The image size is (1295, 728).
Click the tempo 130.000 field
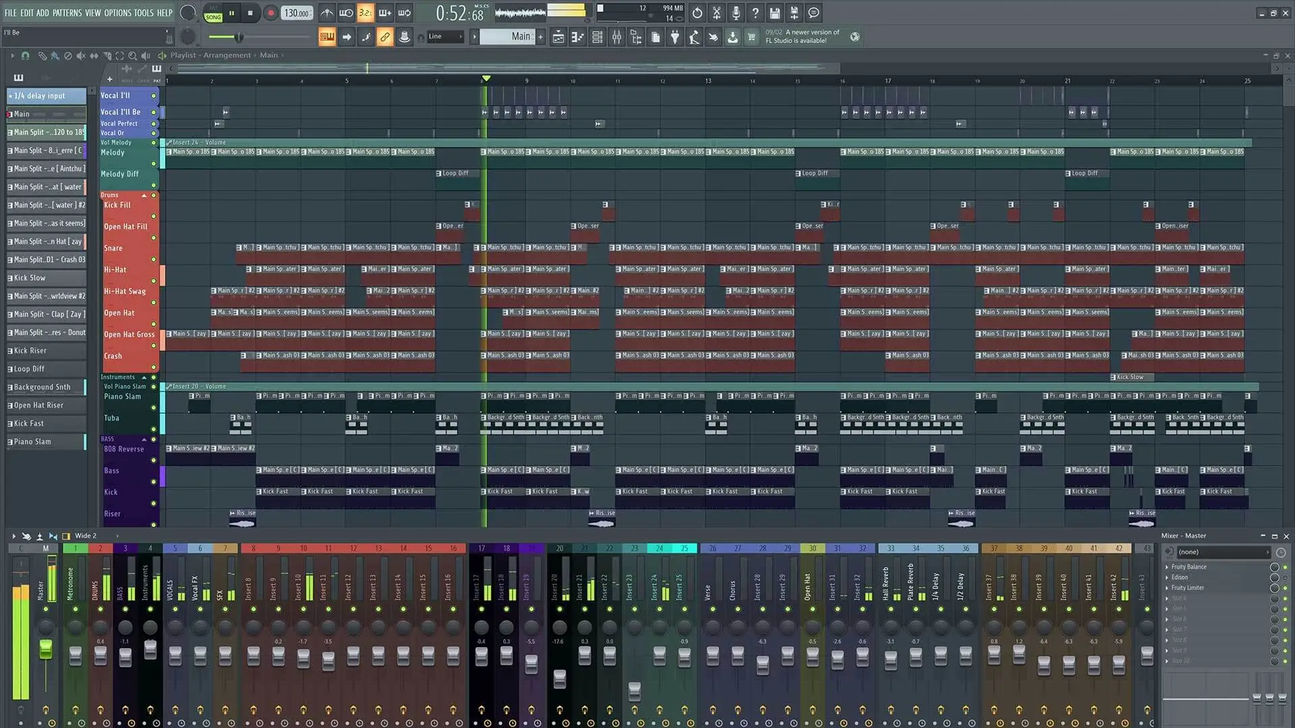(x=297, y=13)
